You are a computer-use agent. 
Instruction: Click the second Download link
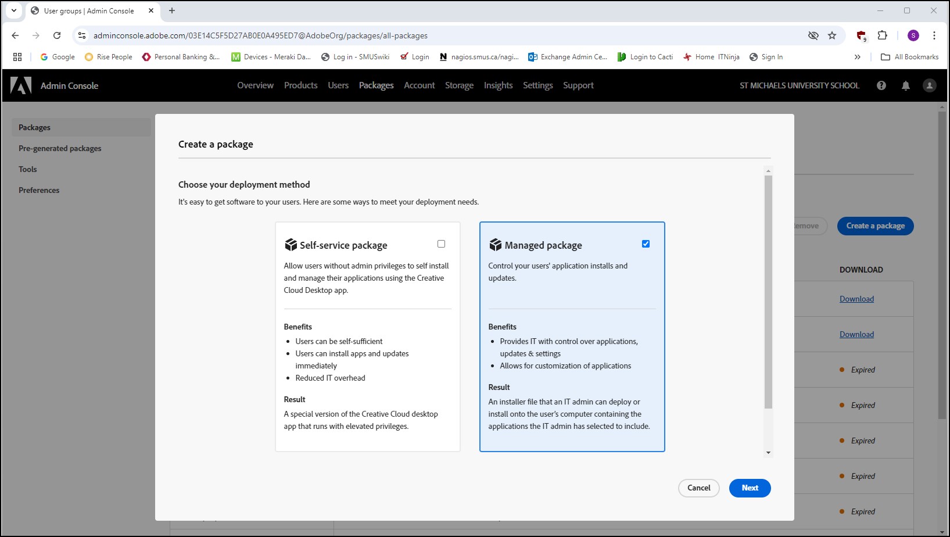pyautogui.click(x=856, y=335)
